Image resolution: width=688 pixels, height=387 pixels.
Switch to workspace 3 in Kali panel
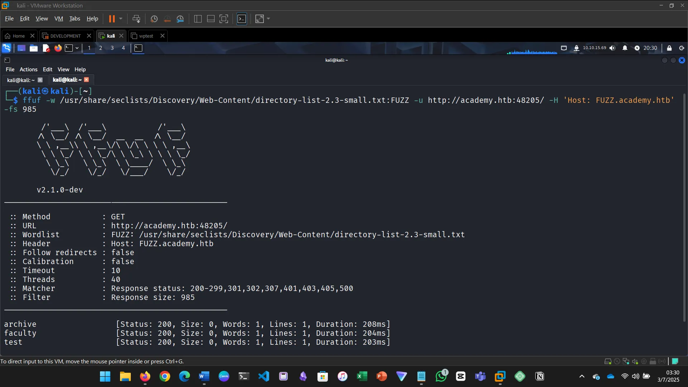(112, 48)
